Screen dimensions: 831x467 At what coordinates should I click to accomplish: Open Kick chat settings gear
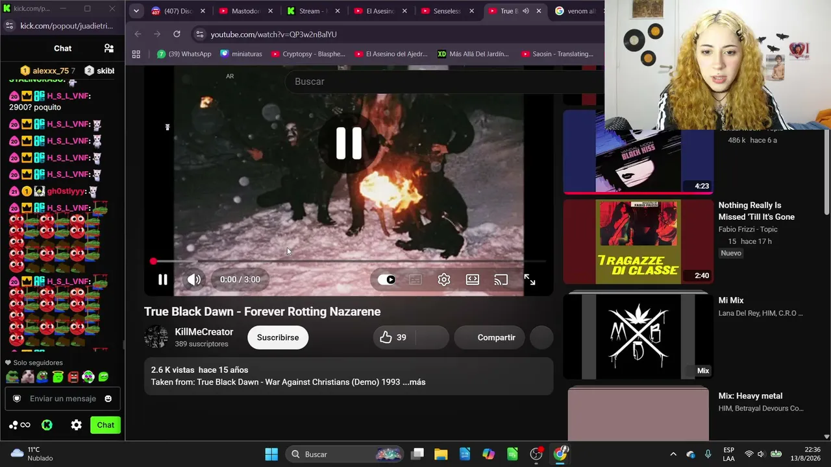click(x=77, y=425)
